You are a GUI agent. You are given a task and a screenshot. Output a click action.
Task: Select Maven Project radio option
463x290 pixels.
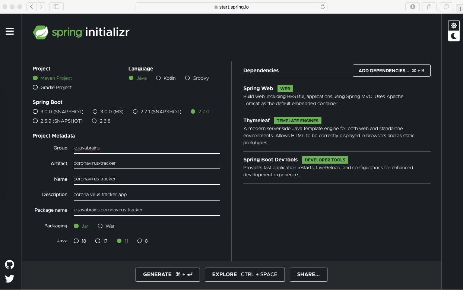(x=53, y=78)
